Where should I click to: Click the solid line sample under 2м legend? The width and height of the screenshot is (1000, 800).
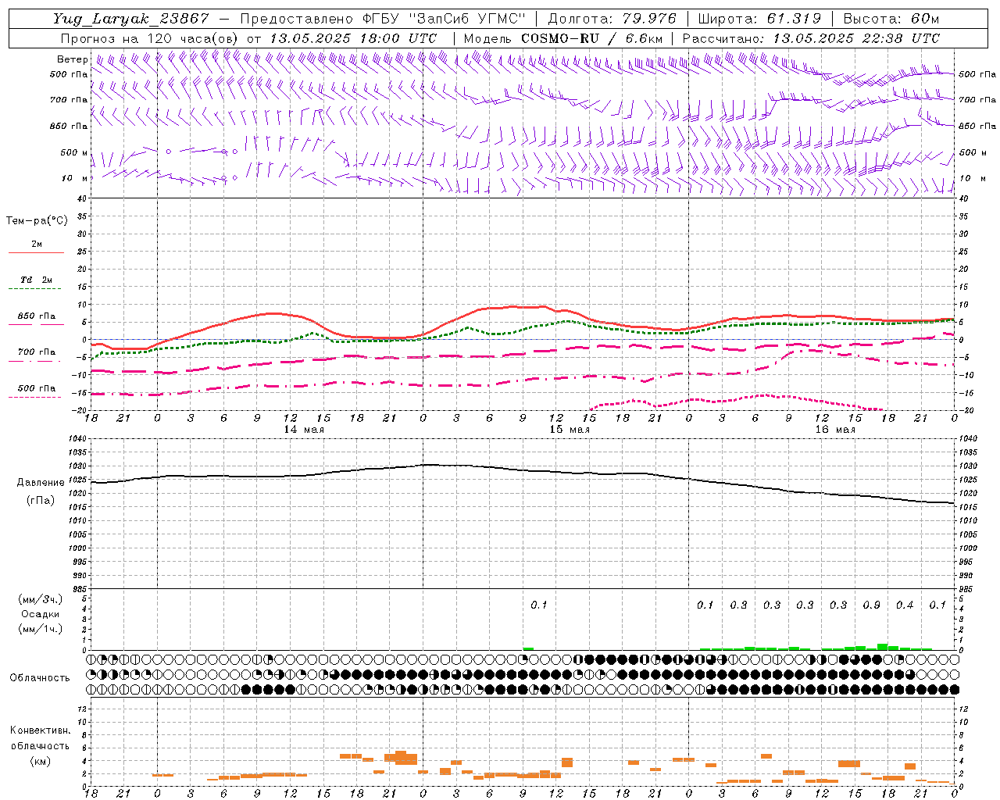click(36, 253)
